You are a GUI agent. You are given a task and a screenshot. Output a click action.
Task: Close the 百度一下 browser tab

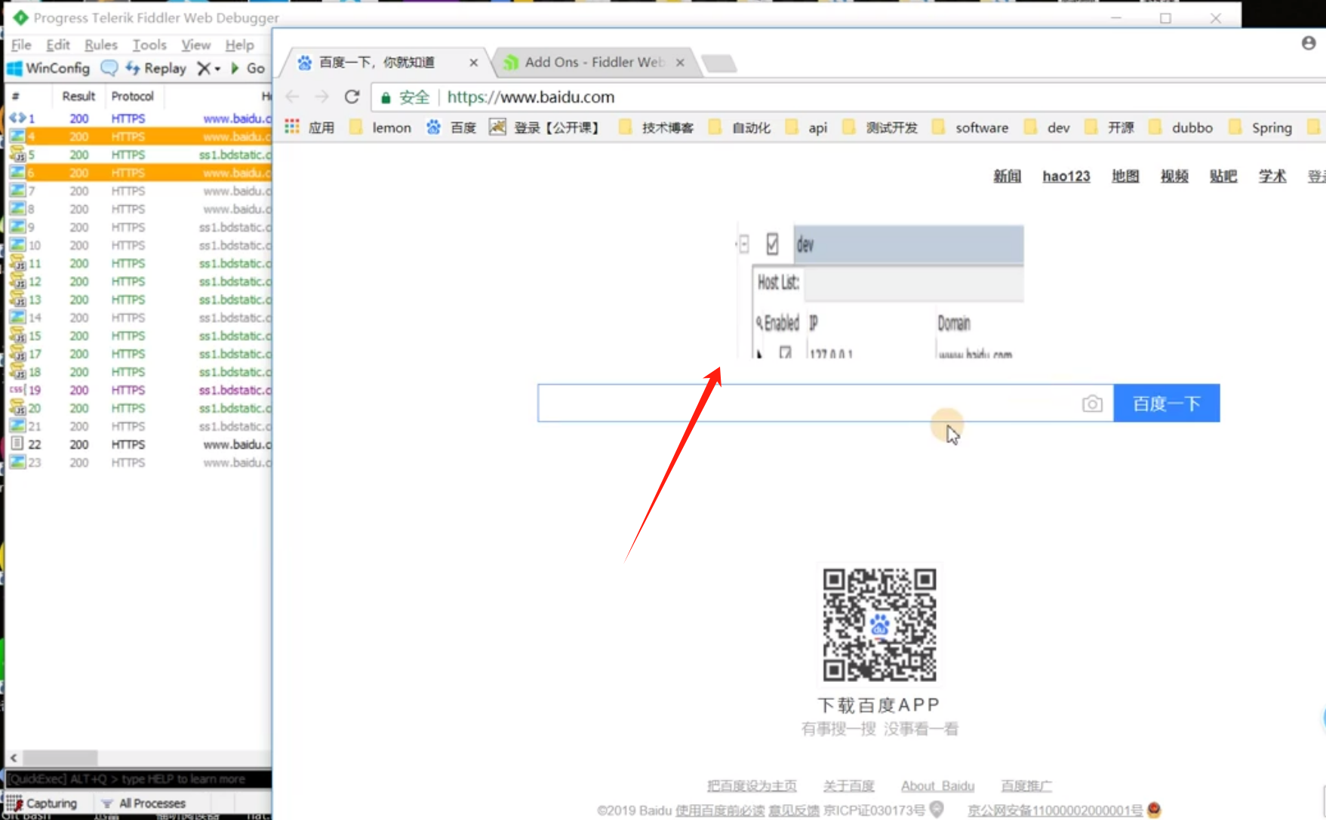[x=473, y=63]
